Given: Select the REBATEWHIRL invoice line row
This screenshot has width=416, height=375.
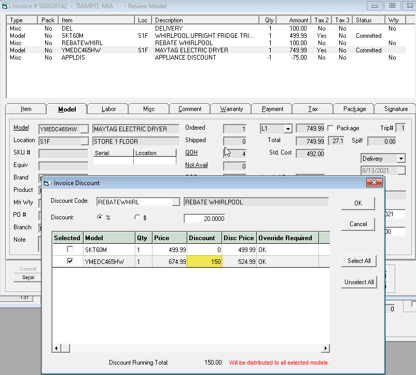Looking at the screenshot, I should (206, 43).
